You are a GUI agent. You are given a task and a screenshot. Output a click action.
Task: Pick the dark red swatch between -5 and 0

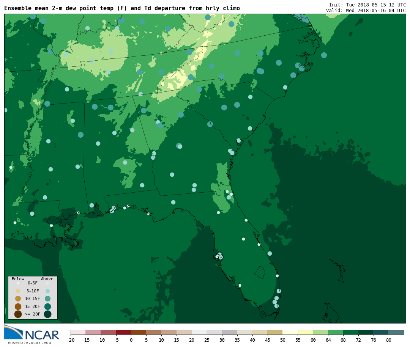click(x=123, y=332)
